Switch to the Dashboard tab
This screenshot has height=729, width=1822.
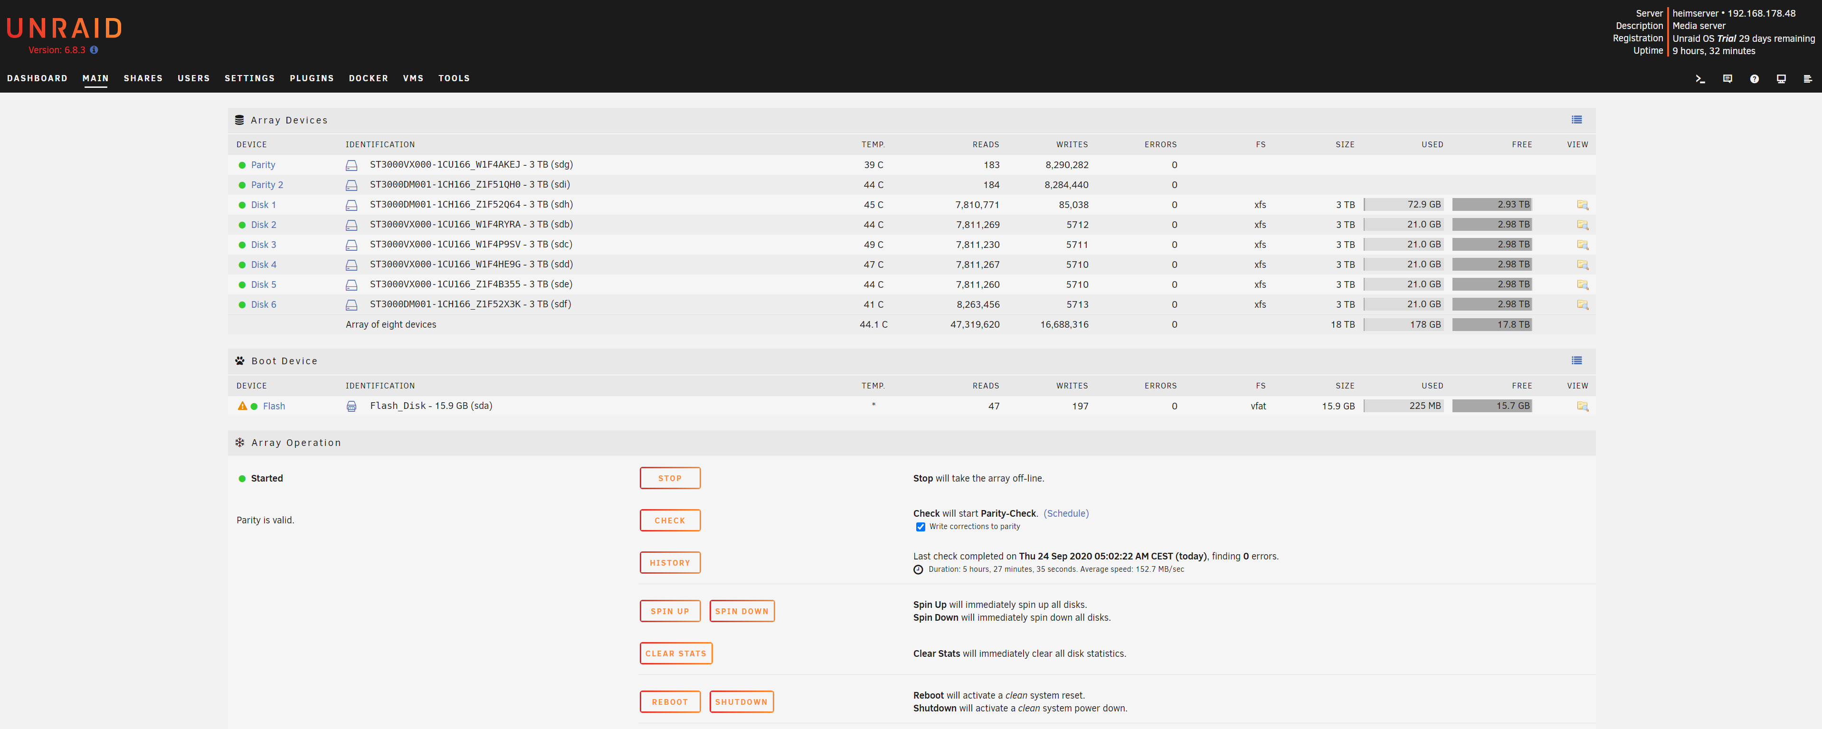coord(38,78)
